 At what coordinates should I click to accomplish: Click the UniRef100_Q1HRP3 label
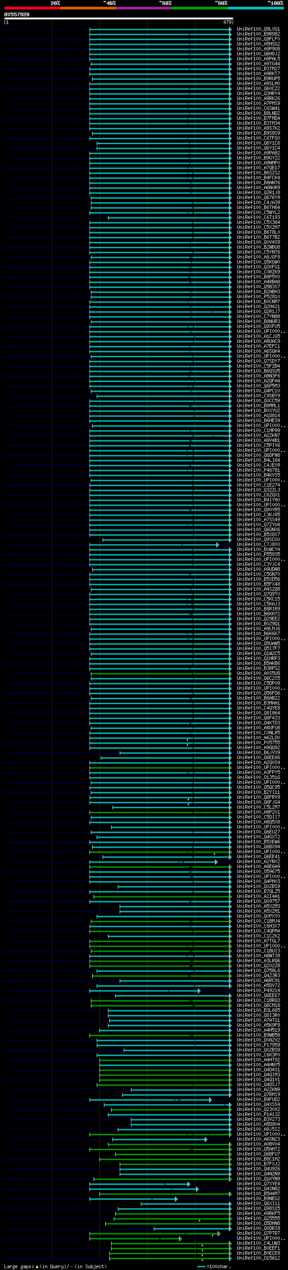pyautogui.click(x=258, y=658)
